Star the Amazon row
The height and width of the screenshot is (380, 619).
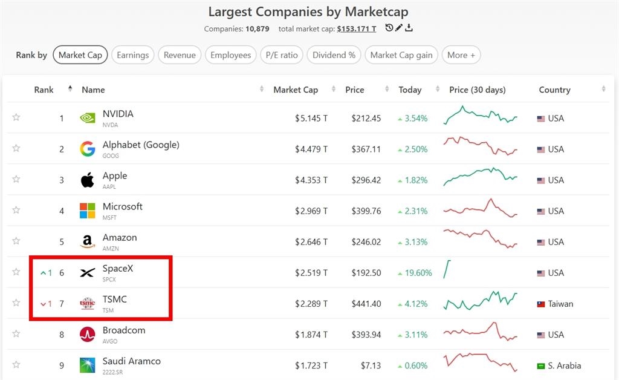coord(16,241)
